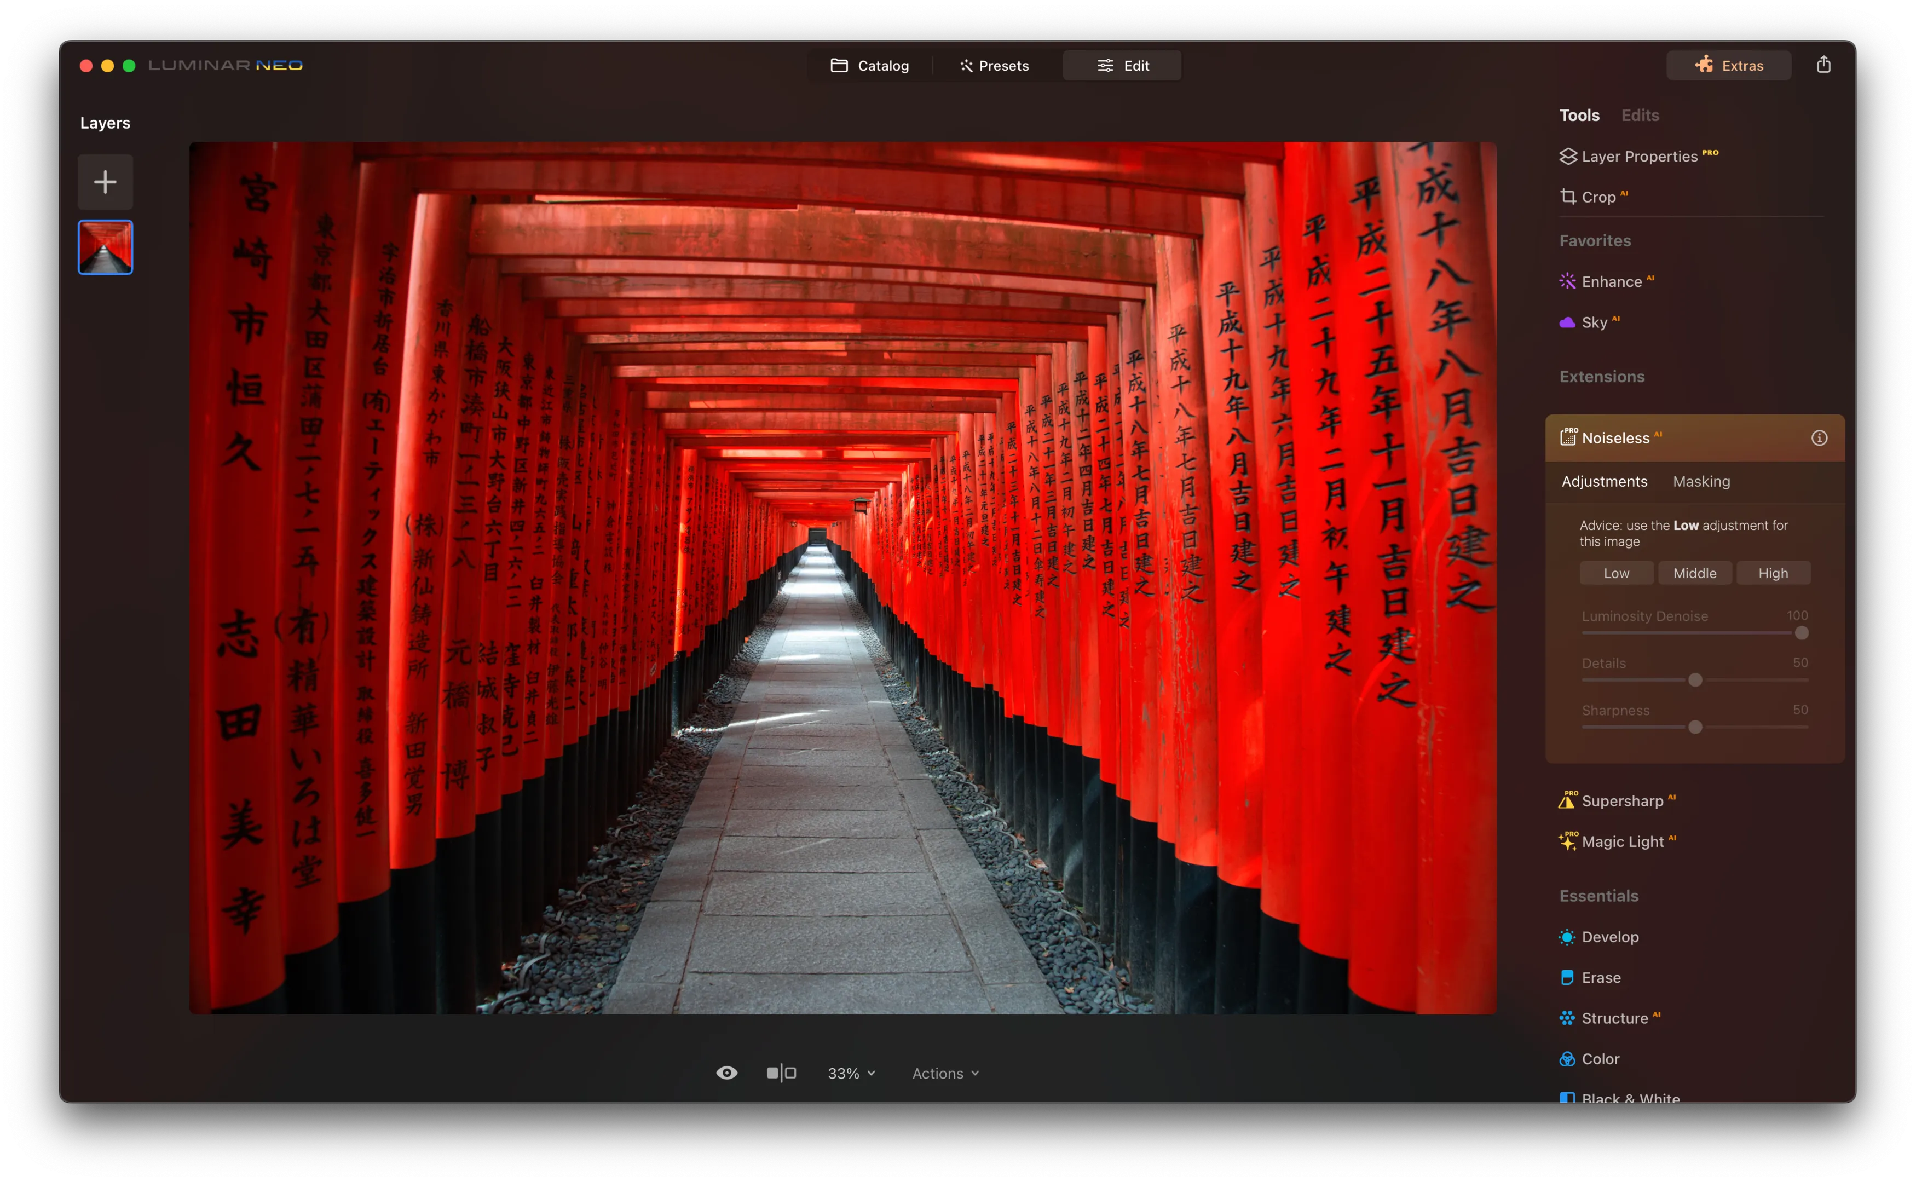This screenshot has height=1182, width=1916.
Task: Open the Enhance AI tool
Action: pos(1611,281)
